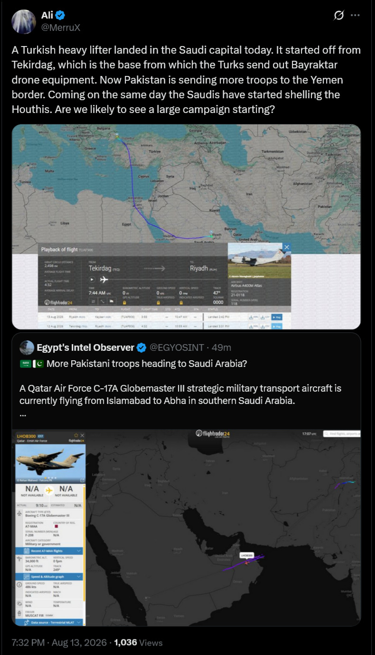The image size is (375, 655).
Task: Open the tweet's three-dot More menu
Action: click(x=355, y=16)
